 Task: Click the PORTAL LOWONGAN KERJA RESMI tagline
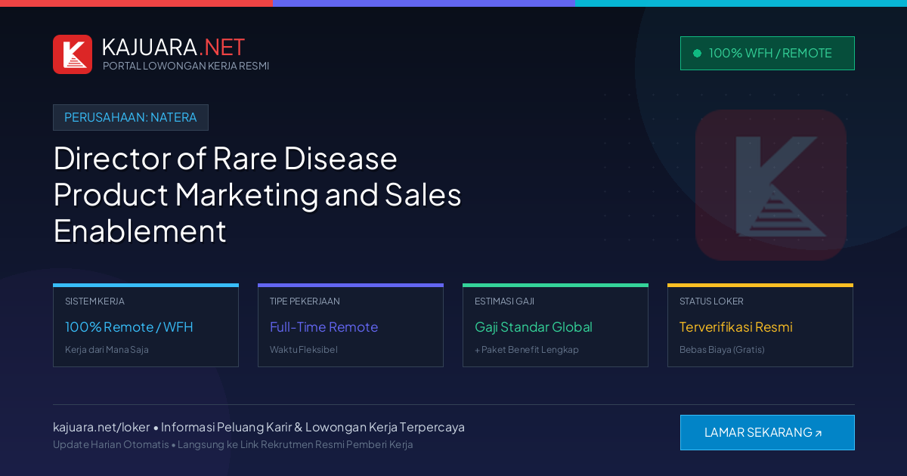[186, 66]
